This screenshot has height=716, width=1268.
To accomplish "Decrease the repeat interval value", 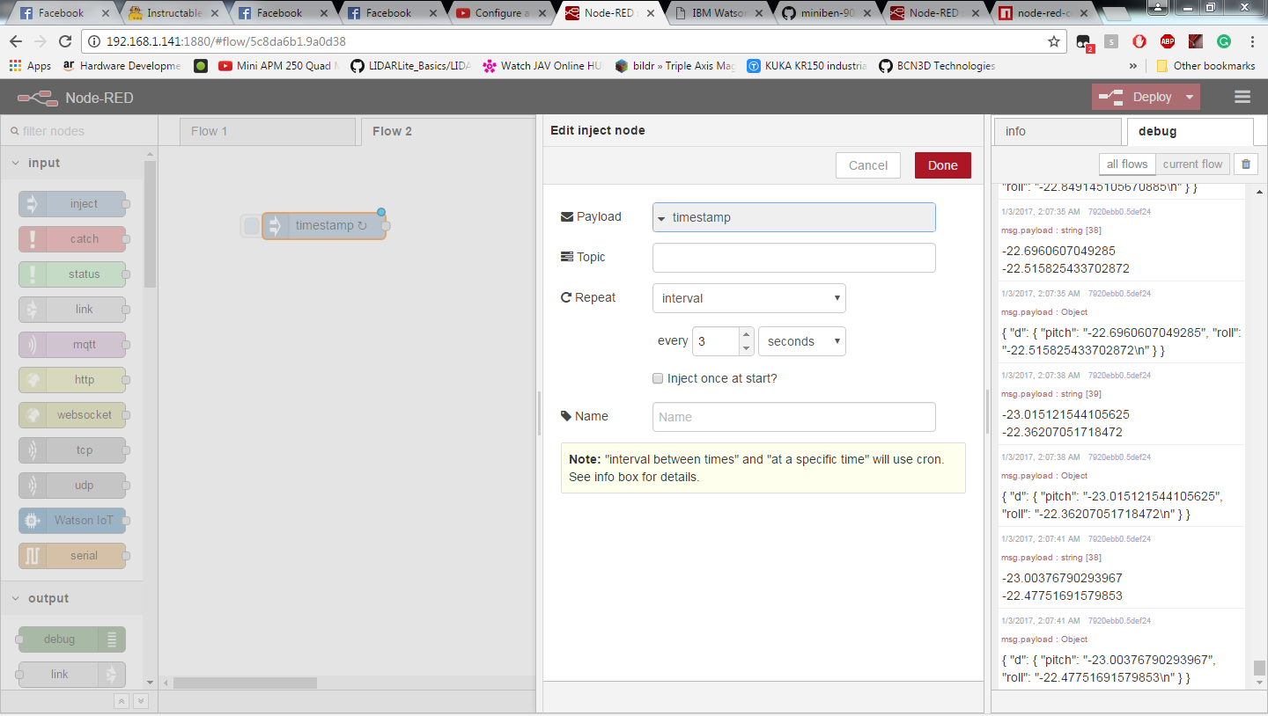I will coord(747,348).
